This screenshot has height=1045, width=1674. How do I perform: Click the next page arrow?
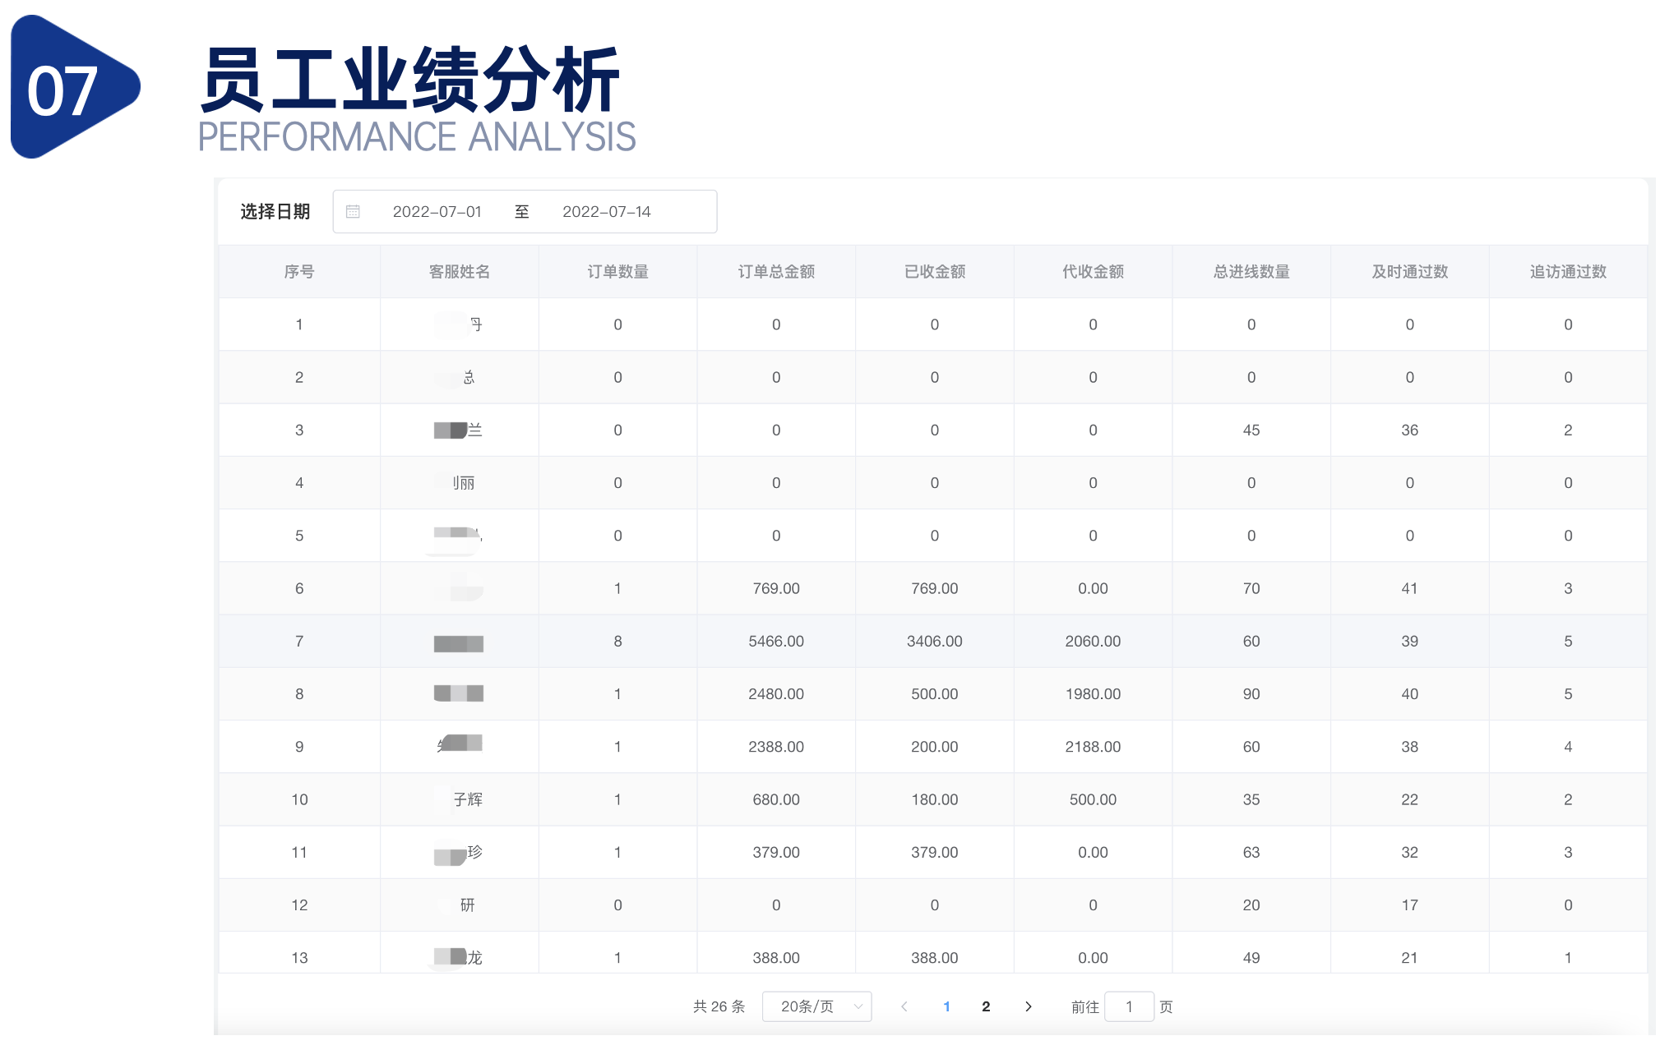1029,1006
